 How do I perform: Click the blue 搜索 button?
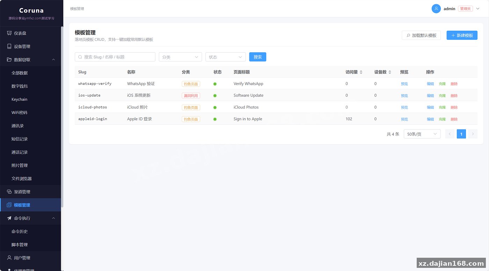point(258,57)
